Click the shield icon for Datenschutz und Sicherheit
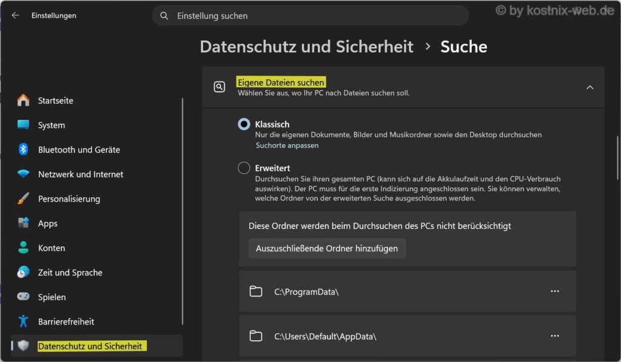This screenshot has height=362, width=621. click(x=24, y=346)
